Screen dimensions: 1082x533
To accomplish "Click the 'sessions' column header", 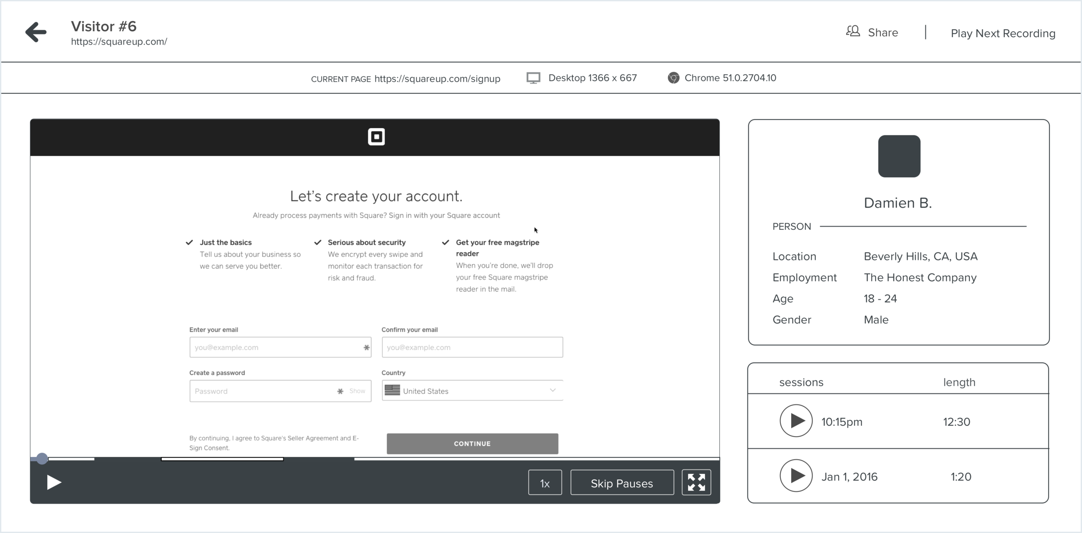I will tap(801, 382).
